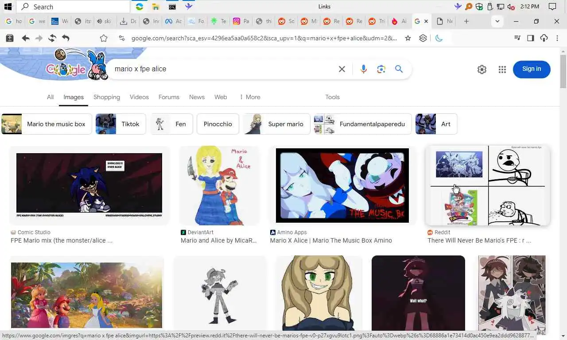Open the notification center icon

tap(552, 7)
